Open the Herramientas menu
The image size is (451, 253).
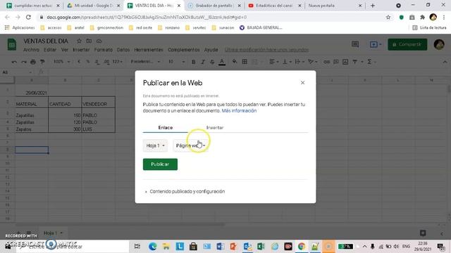pos(149,50)
